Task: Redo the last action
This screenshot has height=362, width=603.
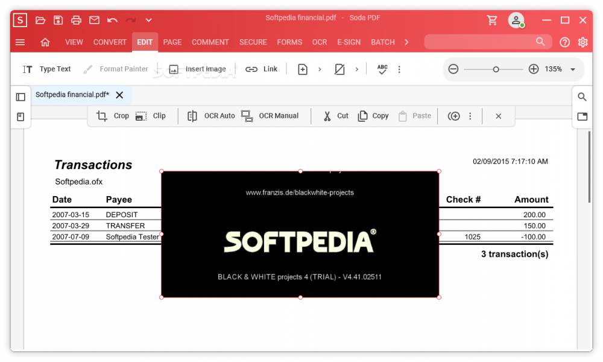Action: pos(131,20)
